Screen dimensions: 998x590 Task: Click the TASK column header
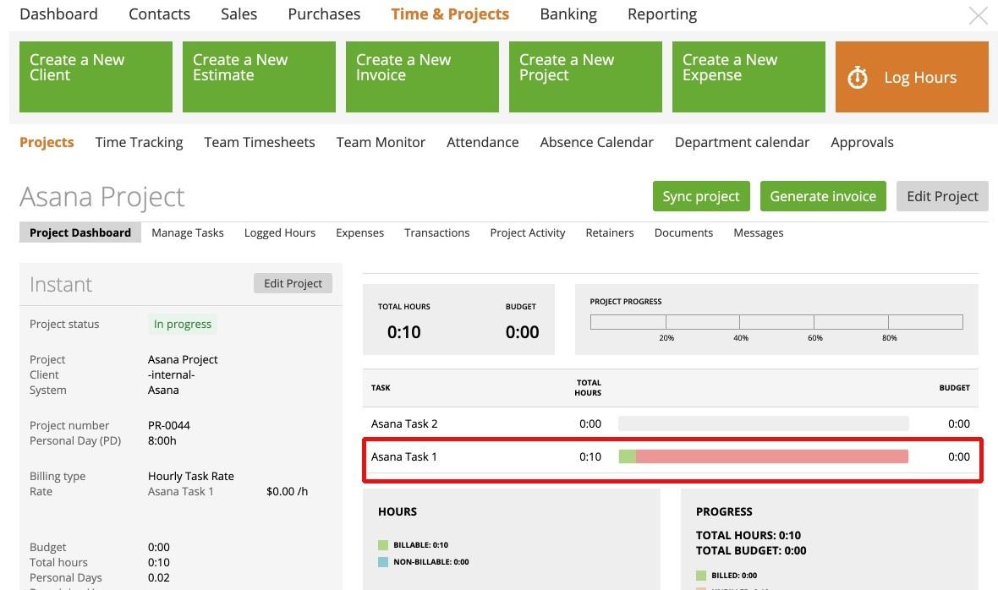coord(381,388)
